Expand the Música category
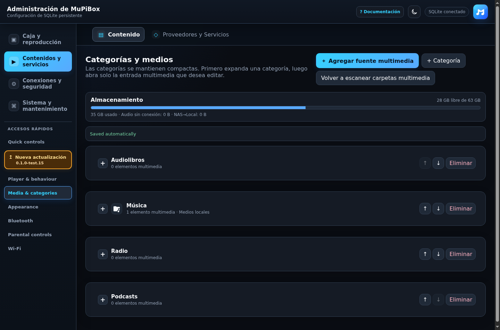The height and width of the screenshot is (330, 500). coord(103,209)
